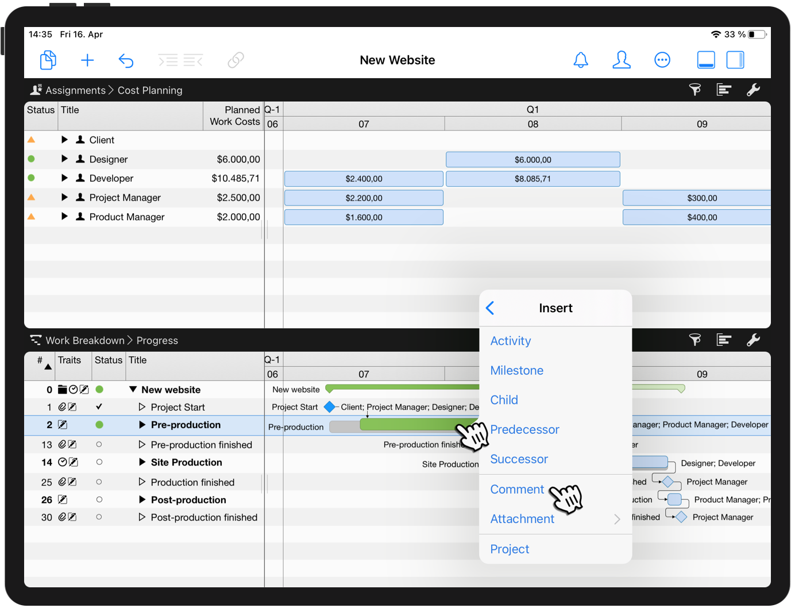Click the attachment paperclip trait on Project Start row

click(x=63, y=407)
